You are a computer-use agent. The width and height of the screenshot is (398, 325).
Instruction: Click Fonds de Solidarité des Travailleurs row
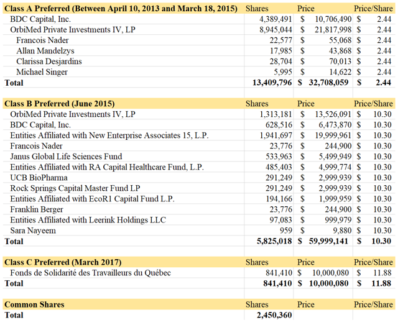[x=90, y=273]
